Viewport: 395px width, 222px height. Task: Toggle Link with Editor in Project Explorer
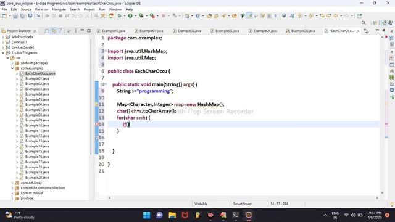[x=54, y=31]
